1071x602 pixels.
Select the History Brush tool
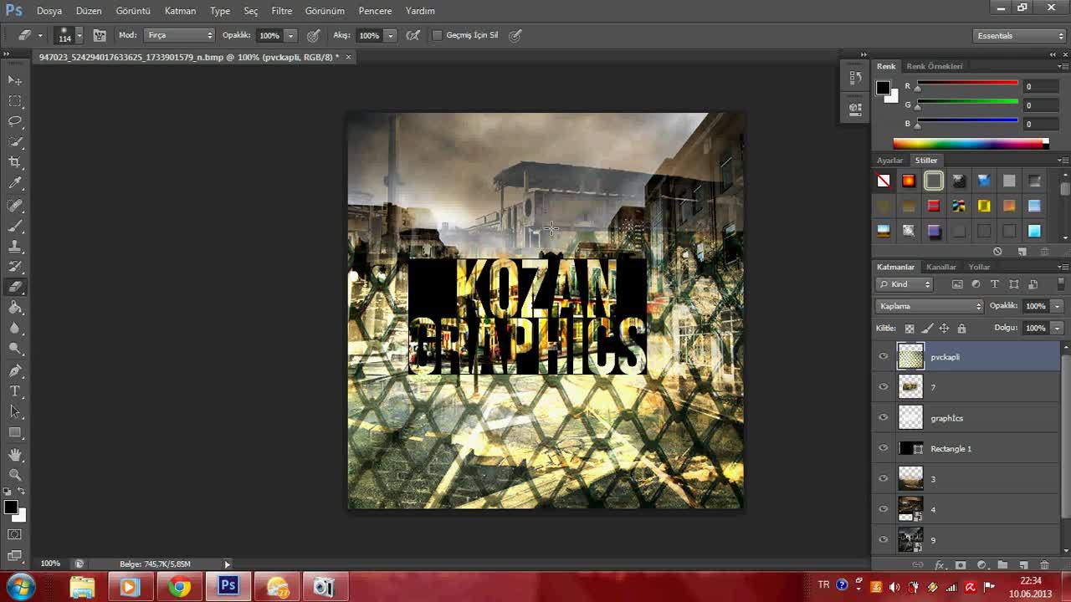15,267
